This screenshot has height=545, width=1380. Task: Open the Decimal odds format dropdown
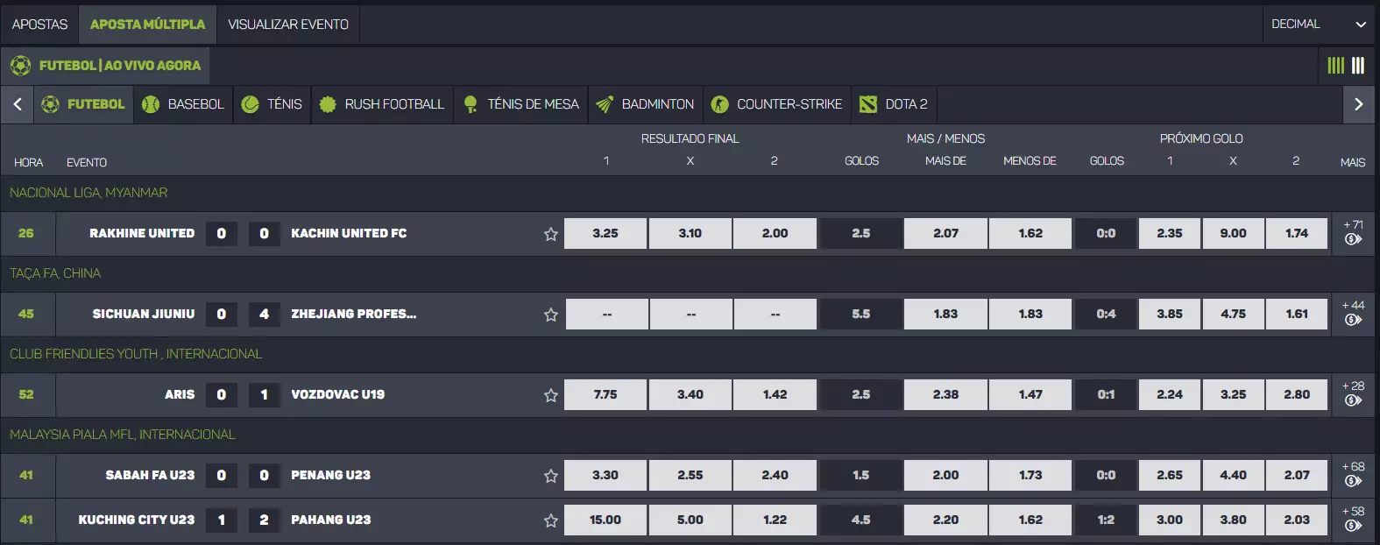[x=1319, y=25]
